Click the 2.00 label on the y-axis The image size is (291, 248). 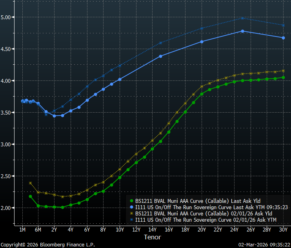click(x=7, y=208)
